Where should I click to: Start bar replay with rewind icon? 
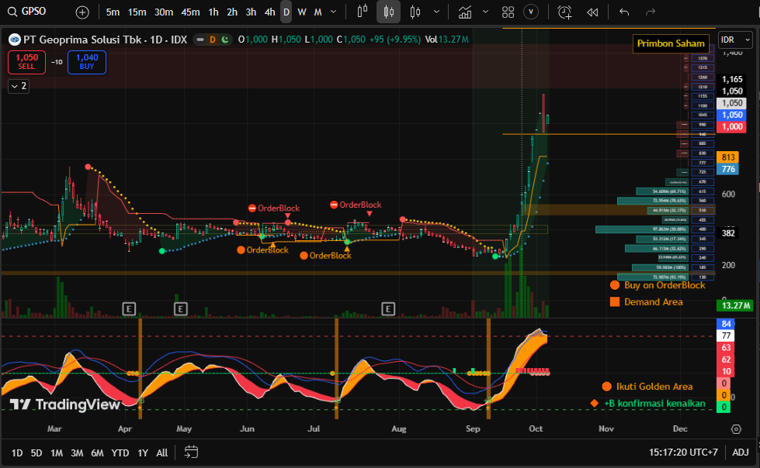pos(592,12)
